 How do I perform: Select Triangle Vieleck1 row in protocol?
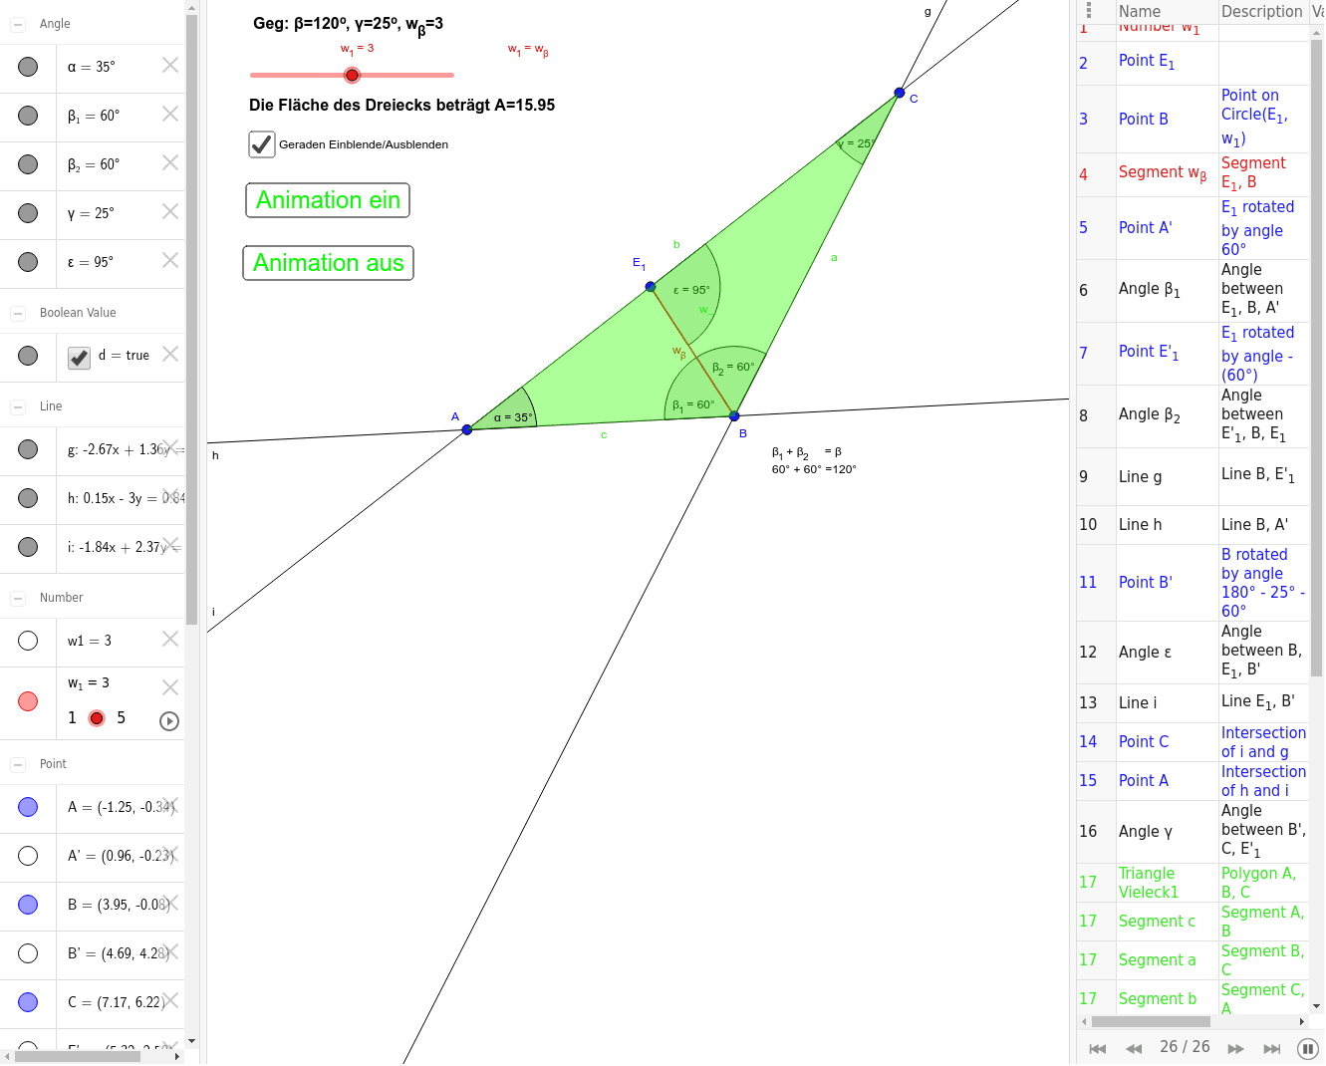pyautogui.click(x=1193, y=883)
